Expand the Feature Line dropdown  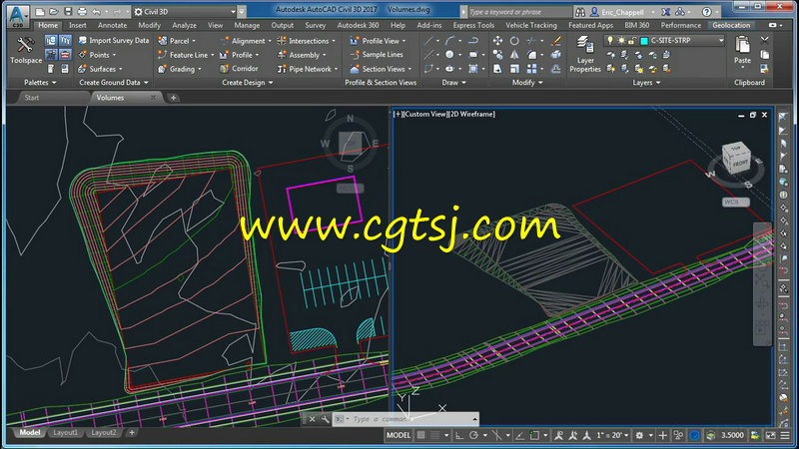(186, 55)
